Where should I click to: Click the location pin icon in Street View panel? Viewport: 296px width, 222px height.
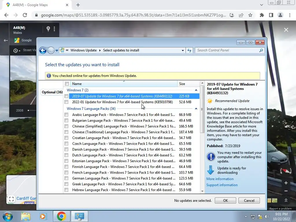48,29
